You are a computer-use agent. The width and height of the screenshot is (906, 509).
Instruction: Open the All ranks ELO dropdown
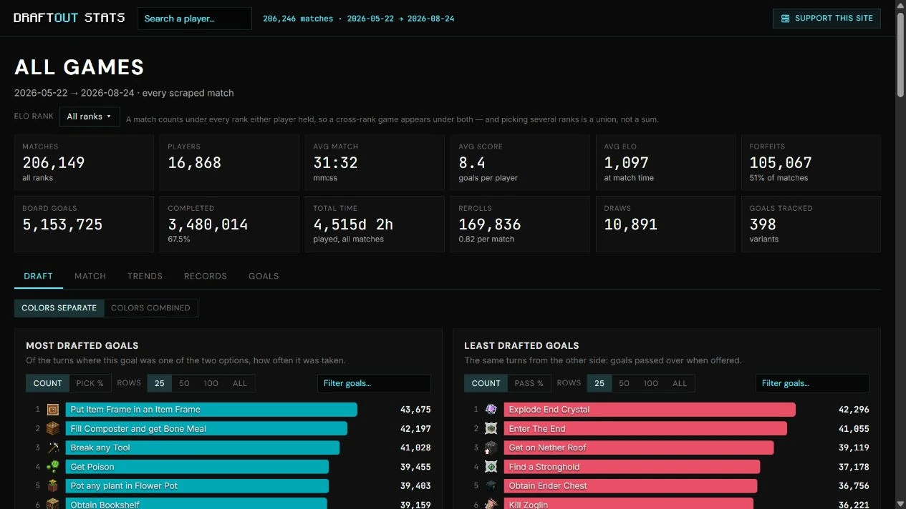90,117
